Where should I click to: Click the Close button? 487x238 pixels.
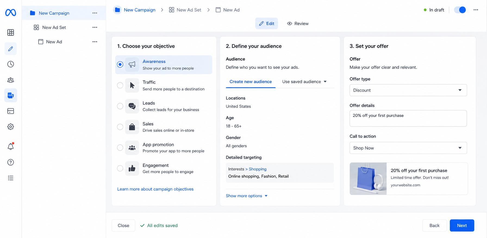pyautogui.click(x=123, y=226)
